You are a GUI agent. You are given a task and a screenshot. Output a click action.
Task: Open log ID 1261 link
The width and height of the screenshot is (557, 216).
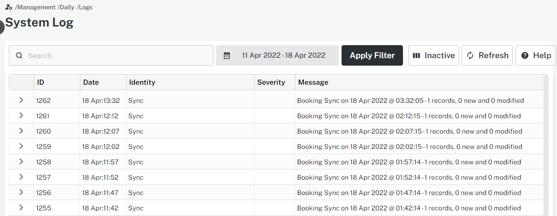tap(43, 116)
